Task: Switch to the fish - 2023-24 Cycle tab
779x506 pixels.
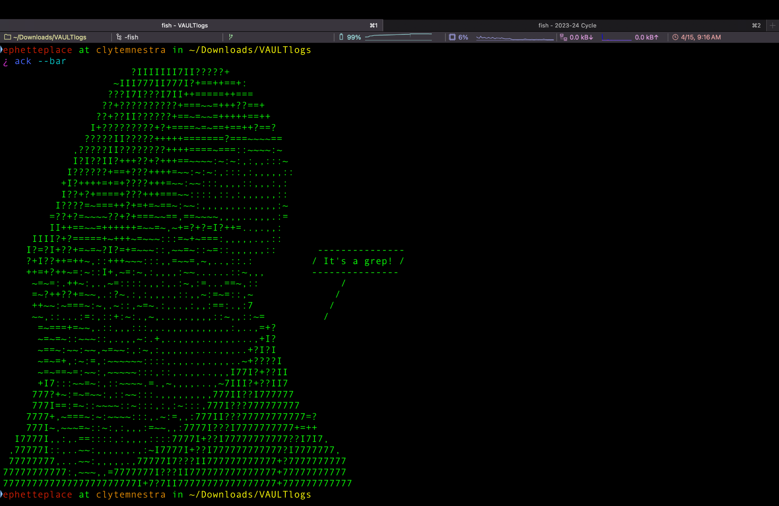Action: point(567,25)
